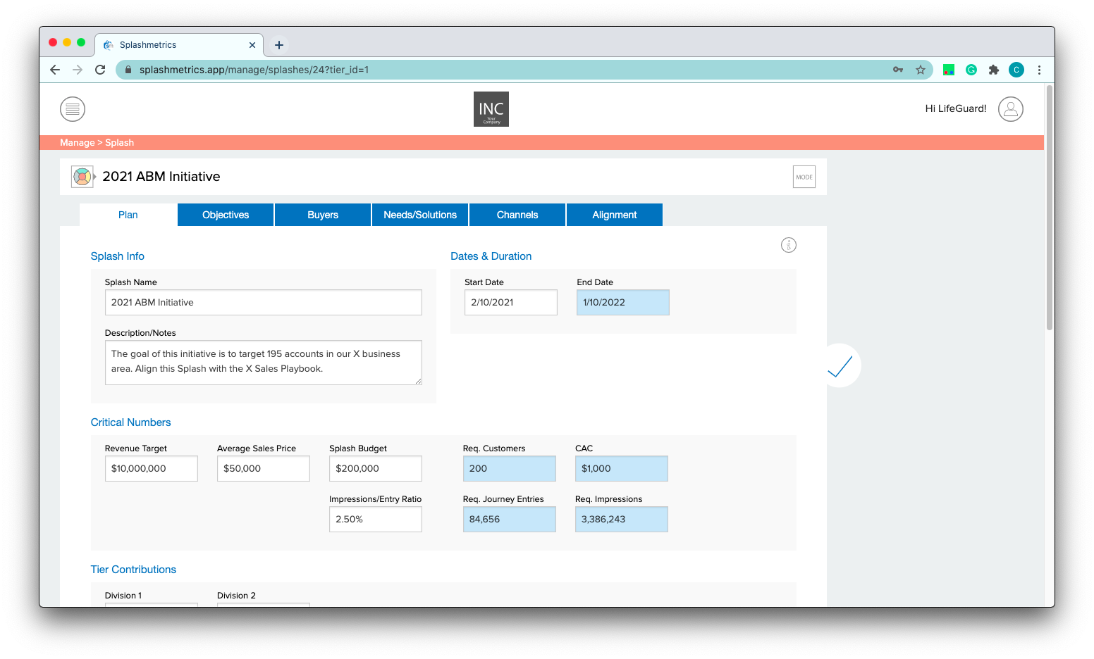
Task: Open the browser extensions puzzle icon
Action: (x=993, y=70)
